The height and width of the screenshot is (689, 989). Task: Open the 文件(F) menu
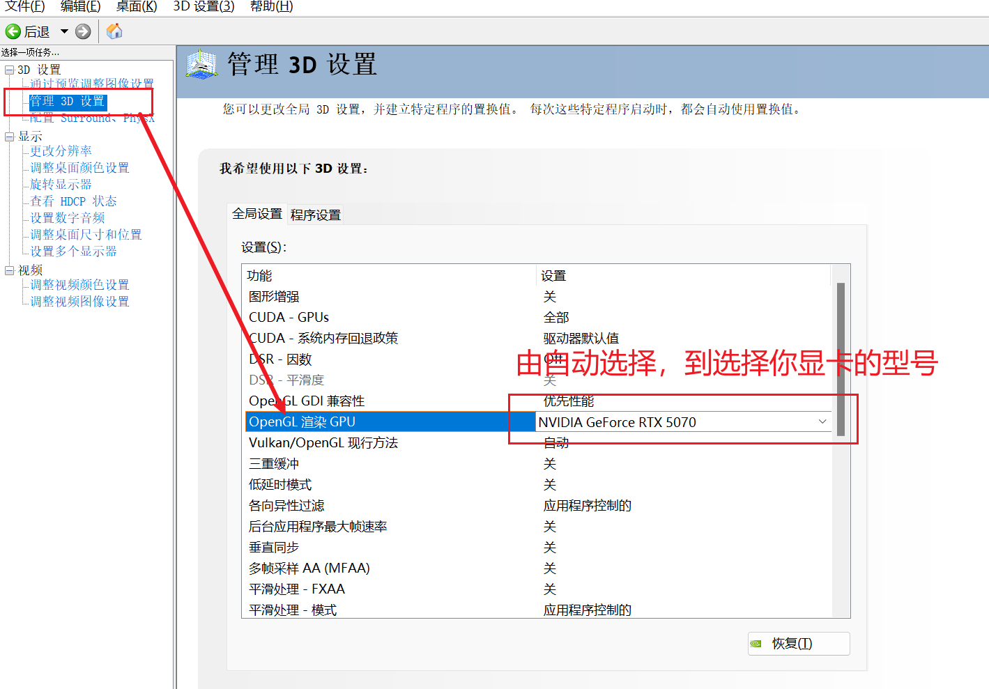[x=25, y=6]
